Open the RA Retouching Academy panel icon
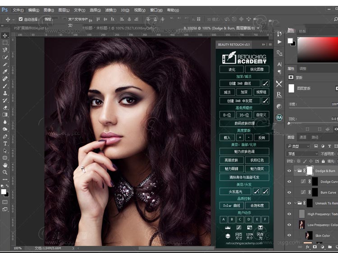338x253 pixels. 279,117
